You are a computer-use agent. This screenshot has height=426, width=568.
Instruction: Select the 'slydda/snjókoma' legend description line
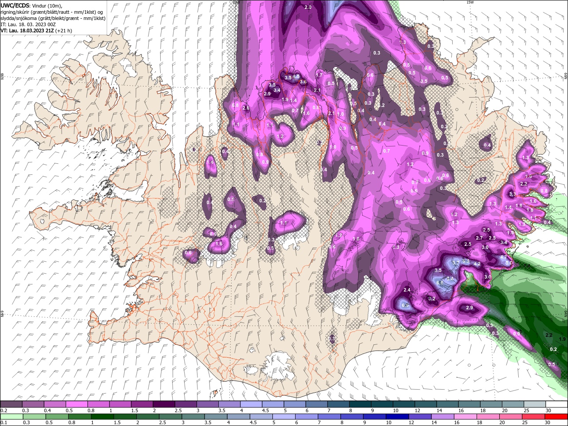53,18
